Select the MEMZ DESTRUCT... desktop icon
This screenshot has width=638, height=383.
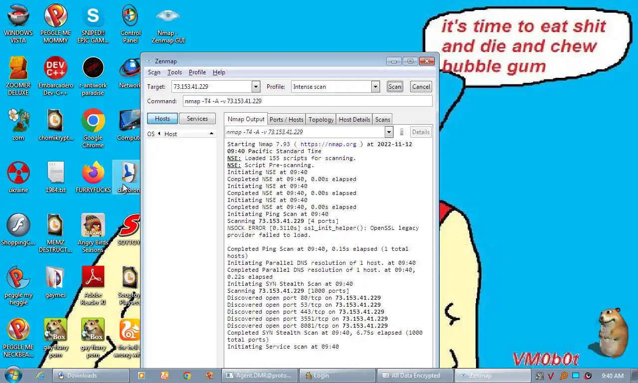[x=55, y=233]
